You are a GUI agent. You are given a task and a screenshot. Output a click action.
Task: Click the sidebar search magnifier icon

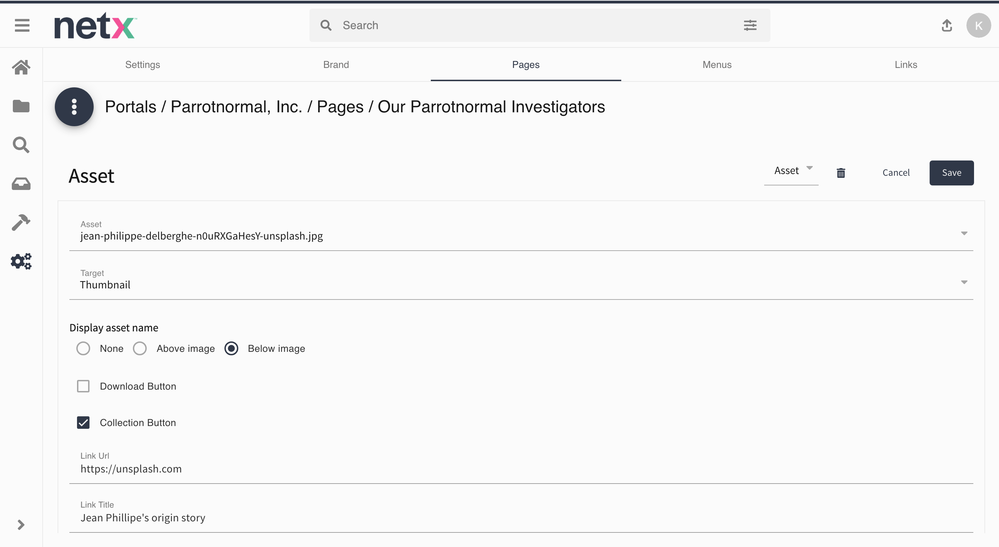(21, 145)
